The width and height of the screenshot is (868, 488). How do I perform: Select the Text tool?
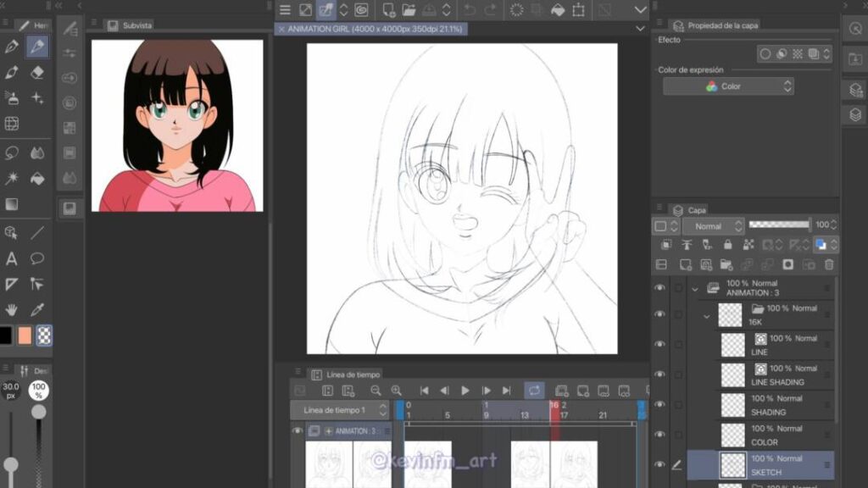(12, 258)
